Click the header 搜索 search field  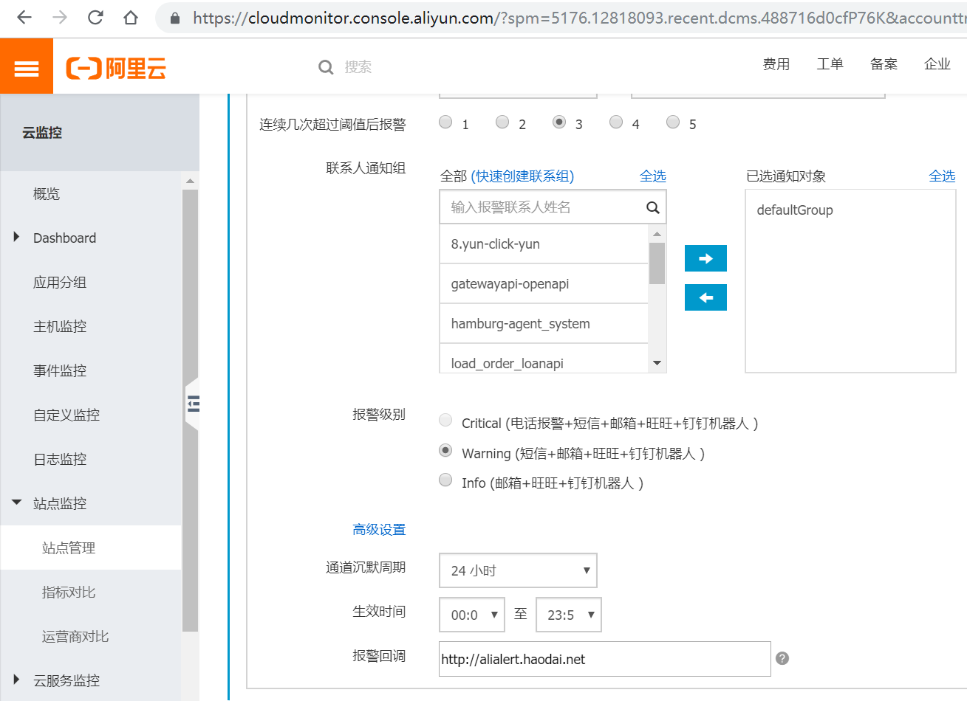click(358, 67)
